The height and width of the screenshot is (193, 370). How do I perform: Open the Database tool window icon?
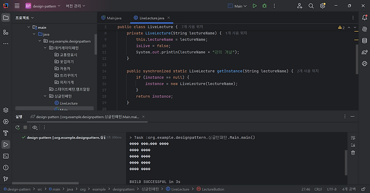(x=365, y=41)
